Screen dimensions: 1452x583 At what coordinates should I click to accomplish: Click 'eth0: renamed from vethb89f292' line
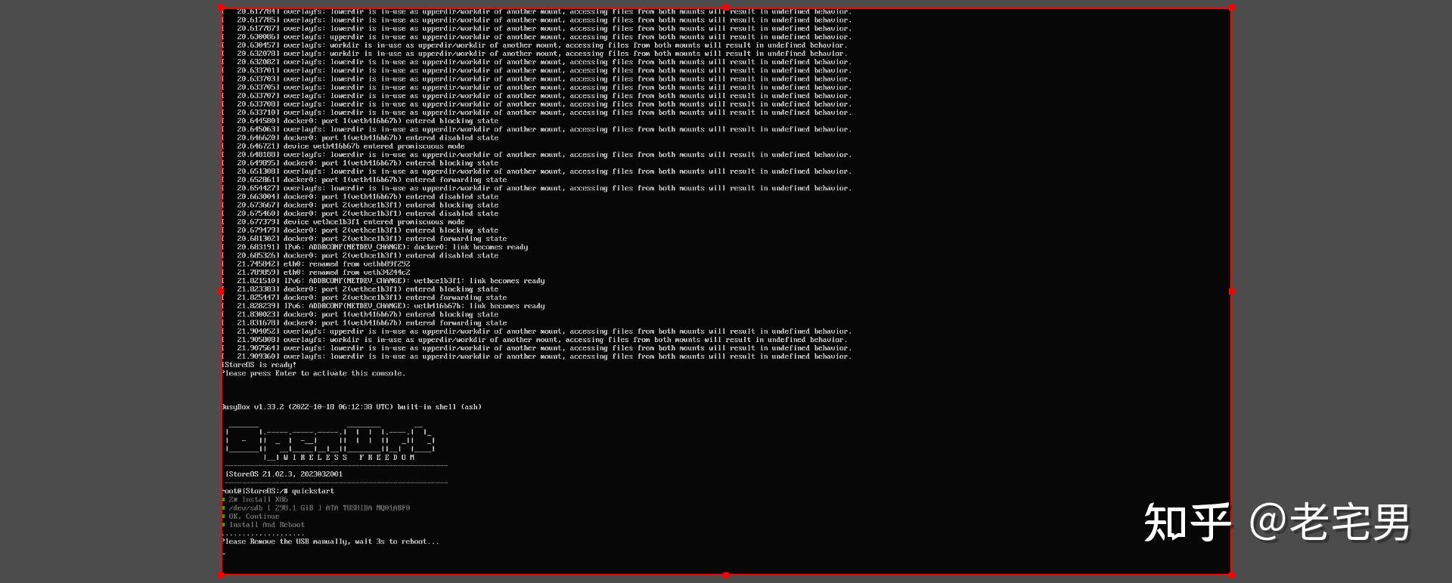316,264
